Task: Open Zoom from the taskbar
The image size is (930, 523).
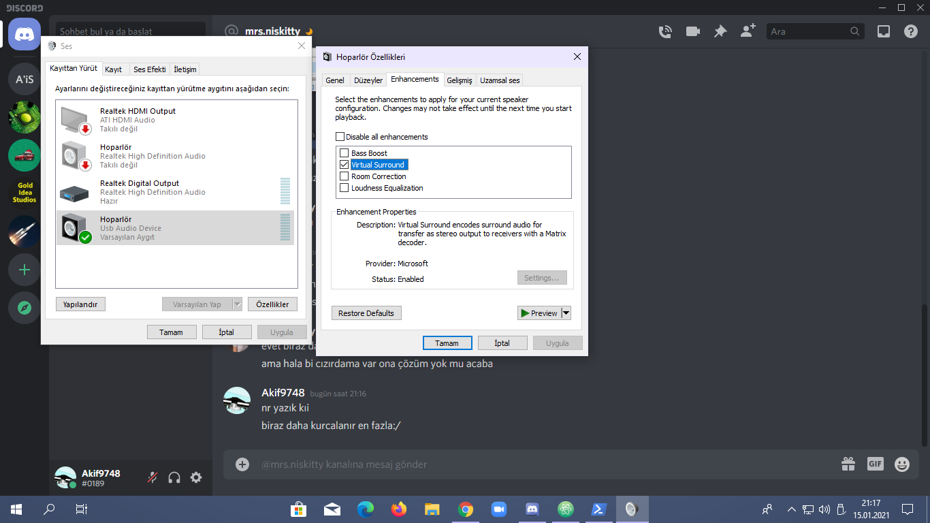Action: click(499, 509)
